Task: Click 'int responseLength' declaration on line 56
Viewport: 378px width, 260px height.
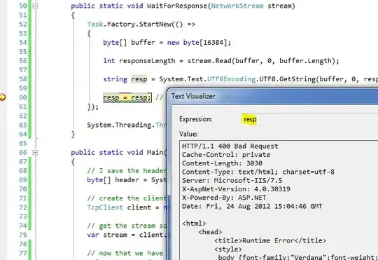Action: [139, 61]
